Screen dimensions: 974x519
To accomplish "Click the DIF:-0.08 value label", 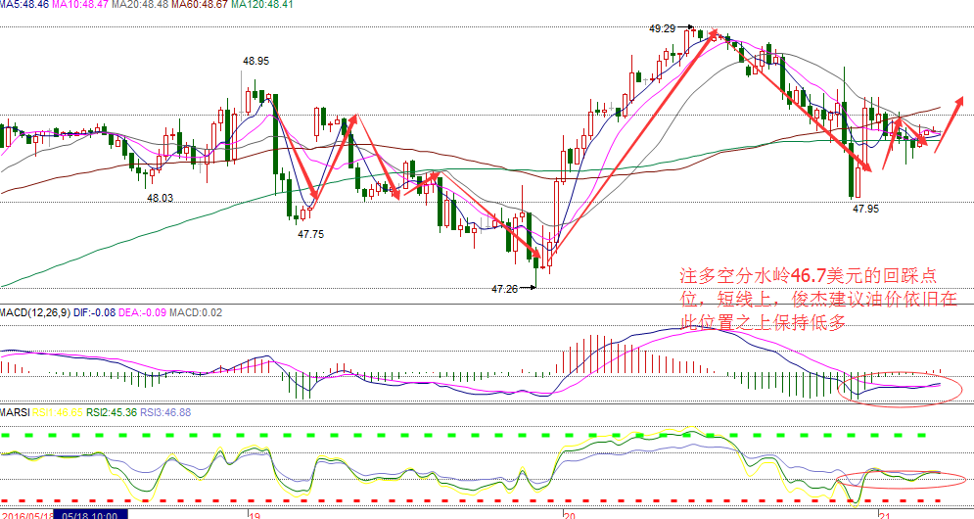I will click(94, 312).
